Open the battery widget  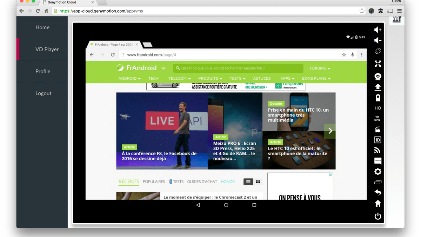pyautogui.click(x=377, y=98)
